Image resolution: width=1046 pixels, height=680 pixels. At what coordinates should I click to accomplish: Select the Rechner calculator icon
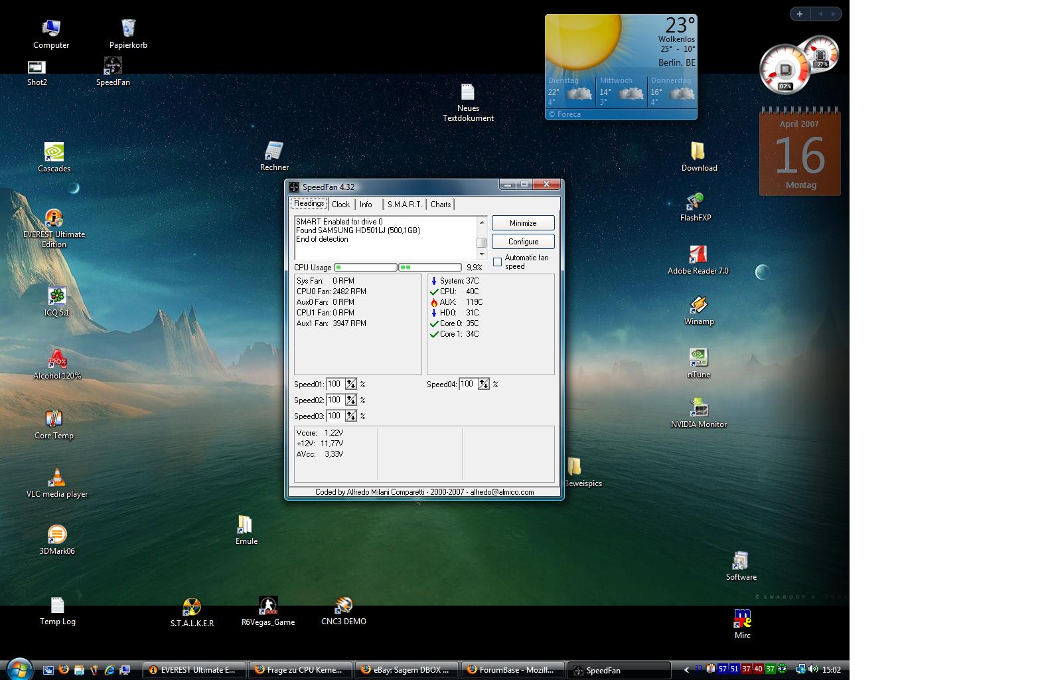(274, 157)
